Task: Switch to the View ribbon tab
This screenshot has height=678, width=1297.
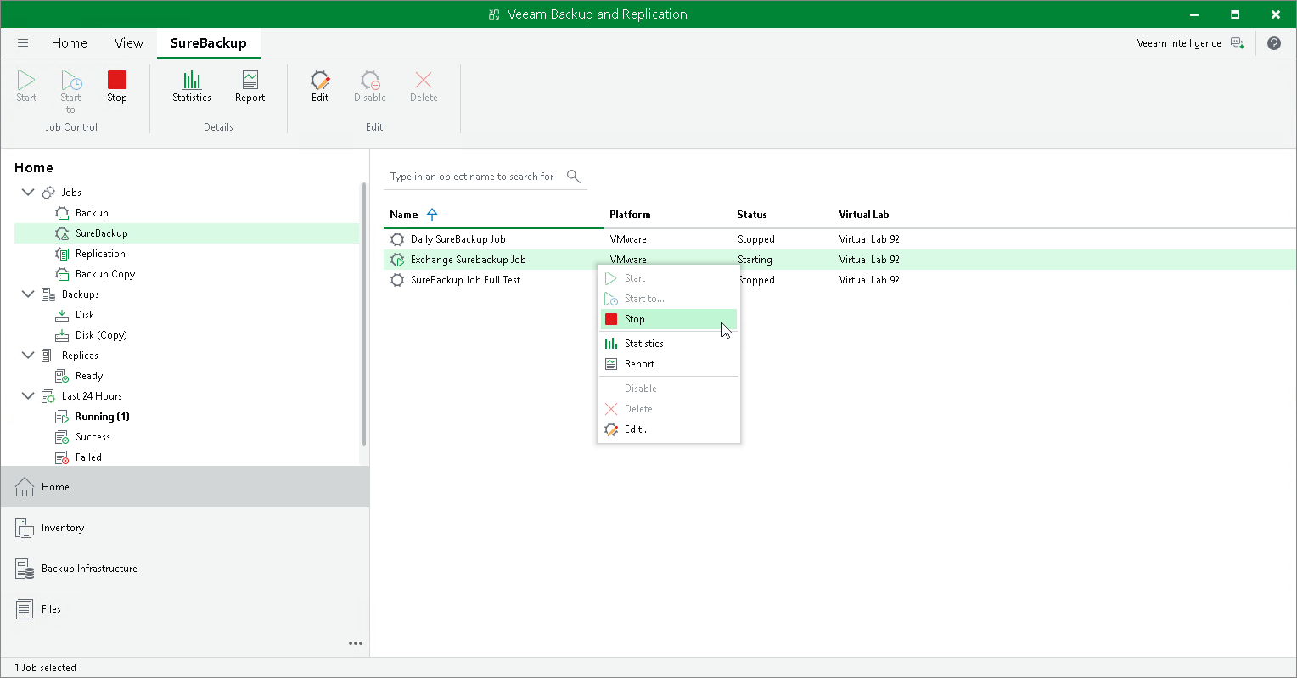Action: click(129, 43)
